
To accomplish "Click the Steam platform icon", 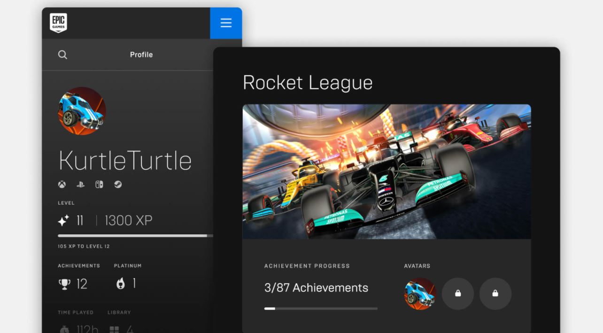I will 118,185.
